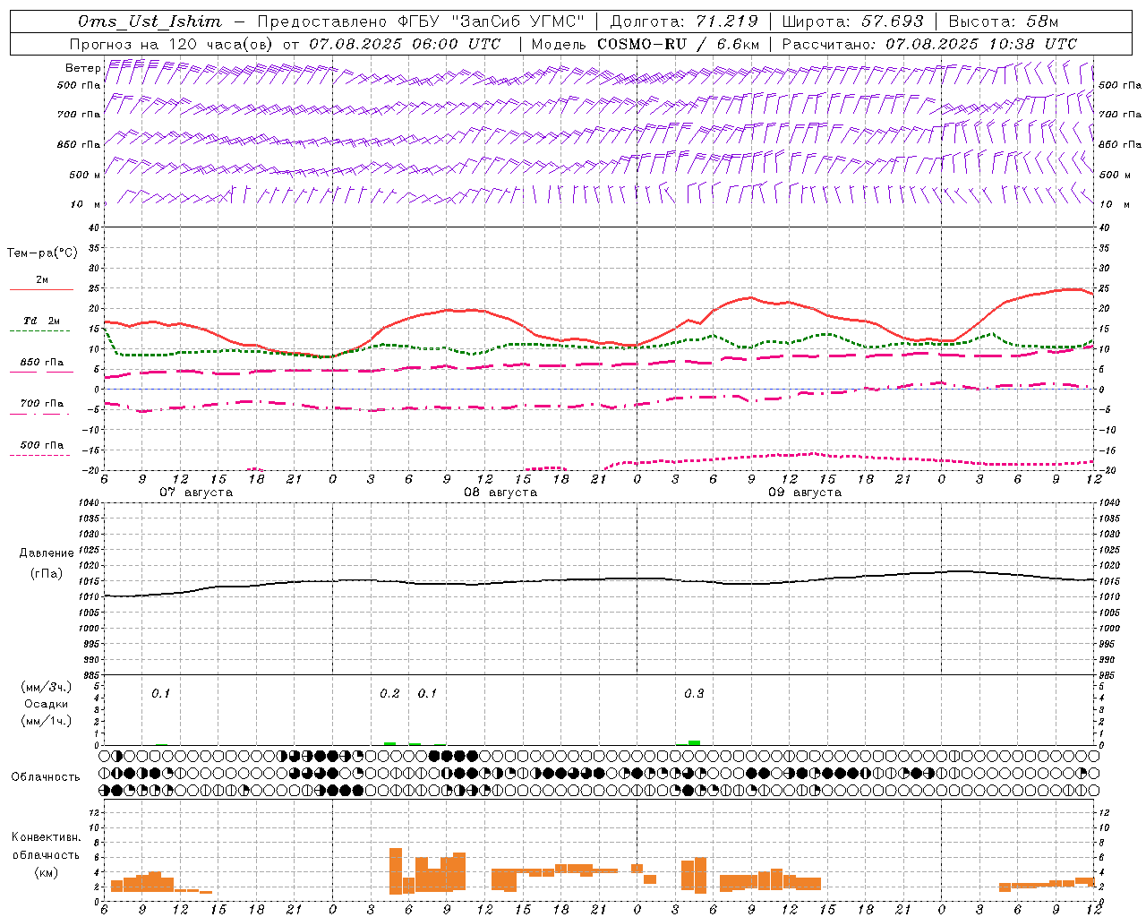Click the elevation label Высота: 58м
1146x917 pixels.
pyautogui.click(x=1004, y=21)
